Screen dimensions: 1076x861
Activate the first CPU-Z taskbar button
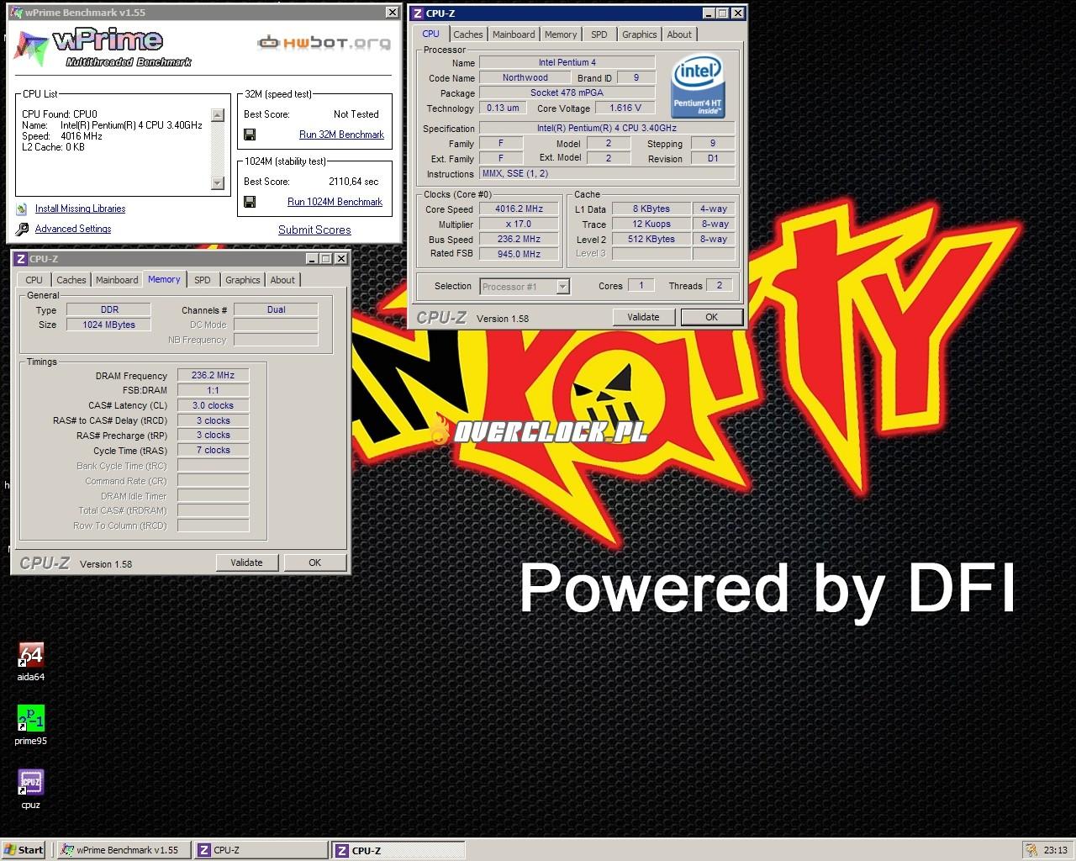pyautogui.click(x=261, y=850)
